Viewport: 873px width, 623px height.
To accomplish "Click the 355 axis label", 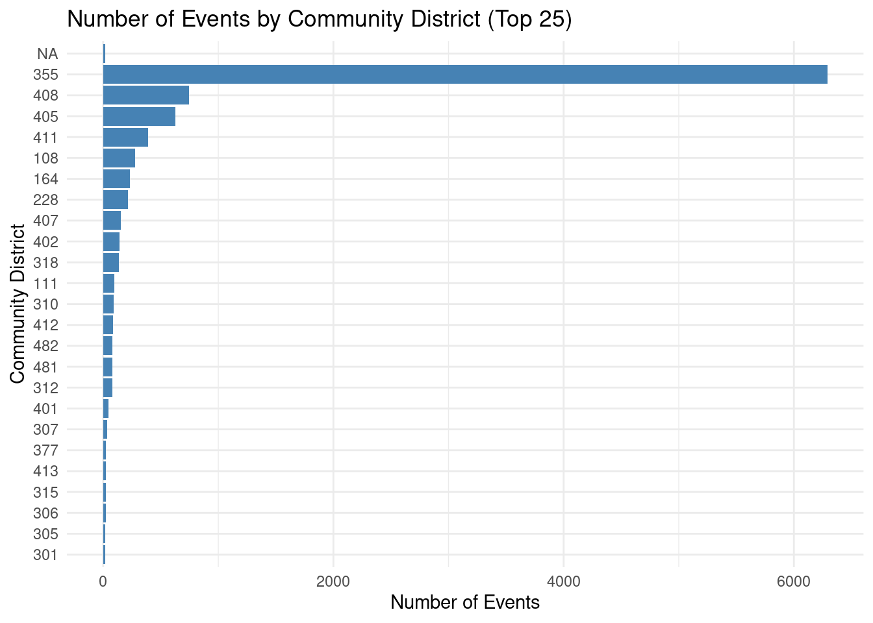I will (45, 73).
